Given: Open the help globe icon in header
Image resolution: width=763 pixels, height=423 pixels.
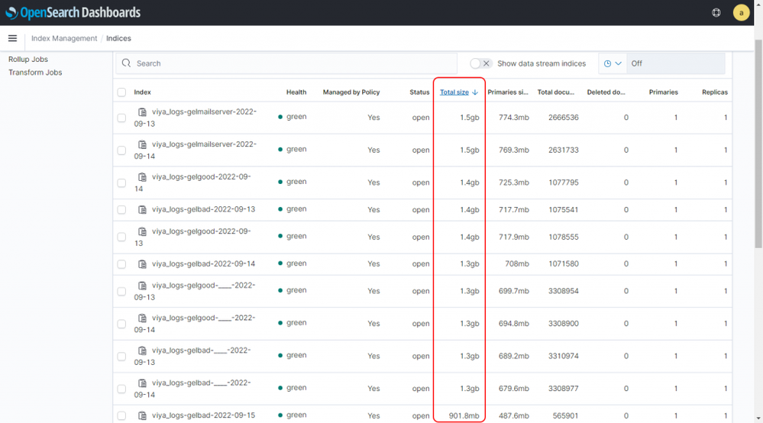Looking at the screenshot, I should point(716,12).
